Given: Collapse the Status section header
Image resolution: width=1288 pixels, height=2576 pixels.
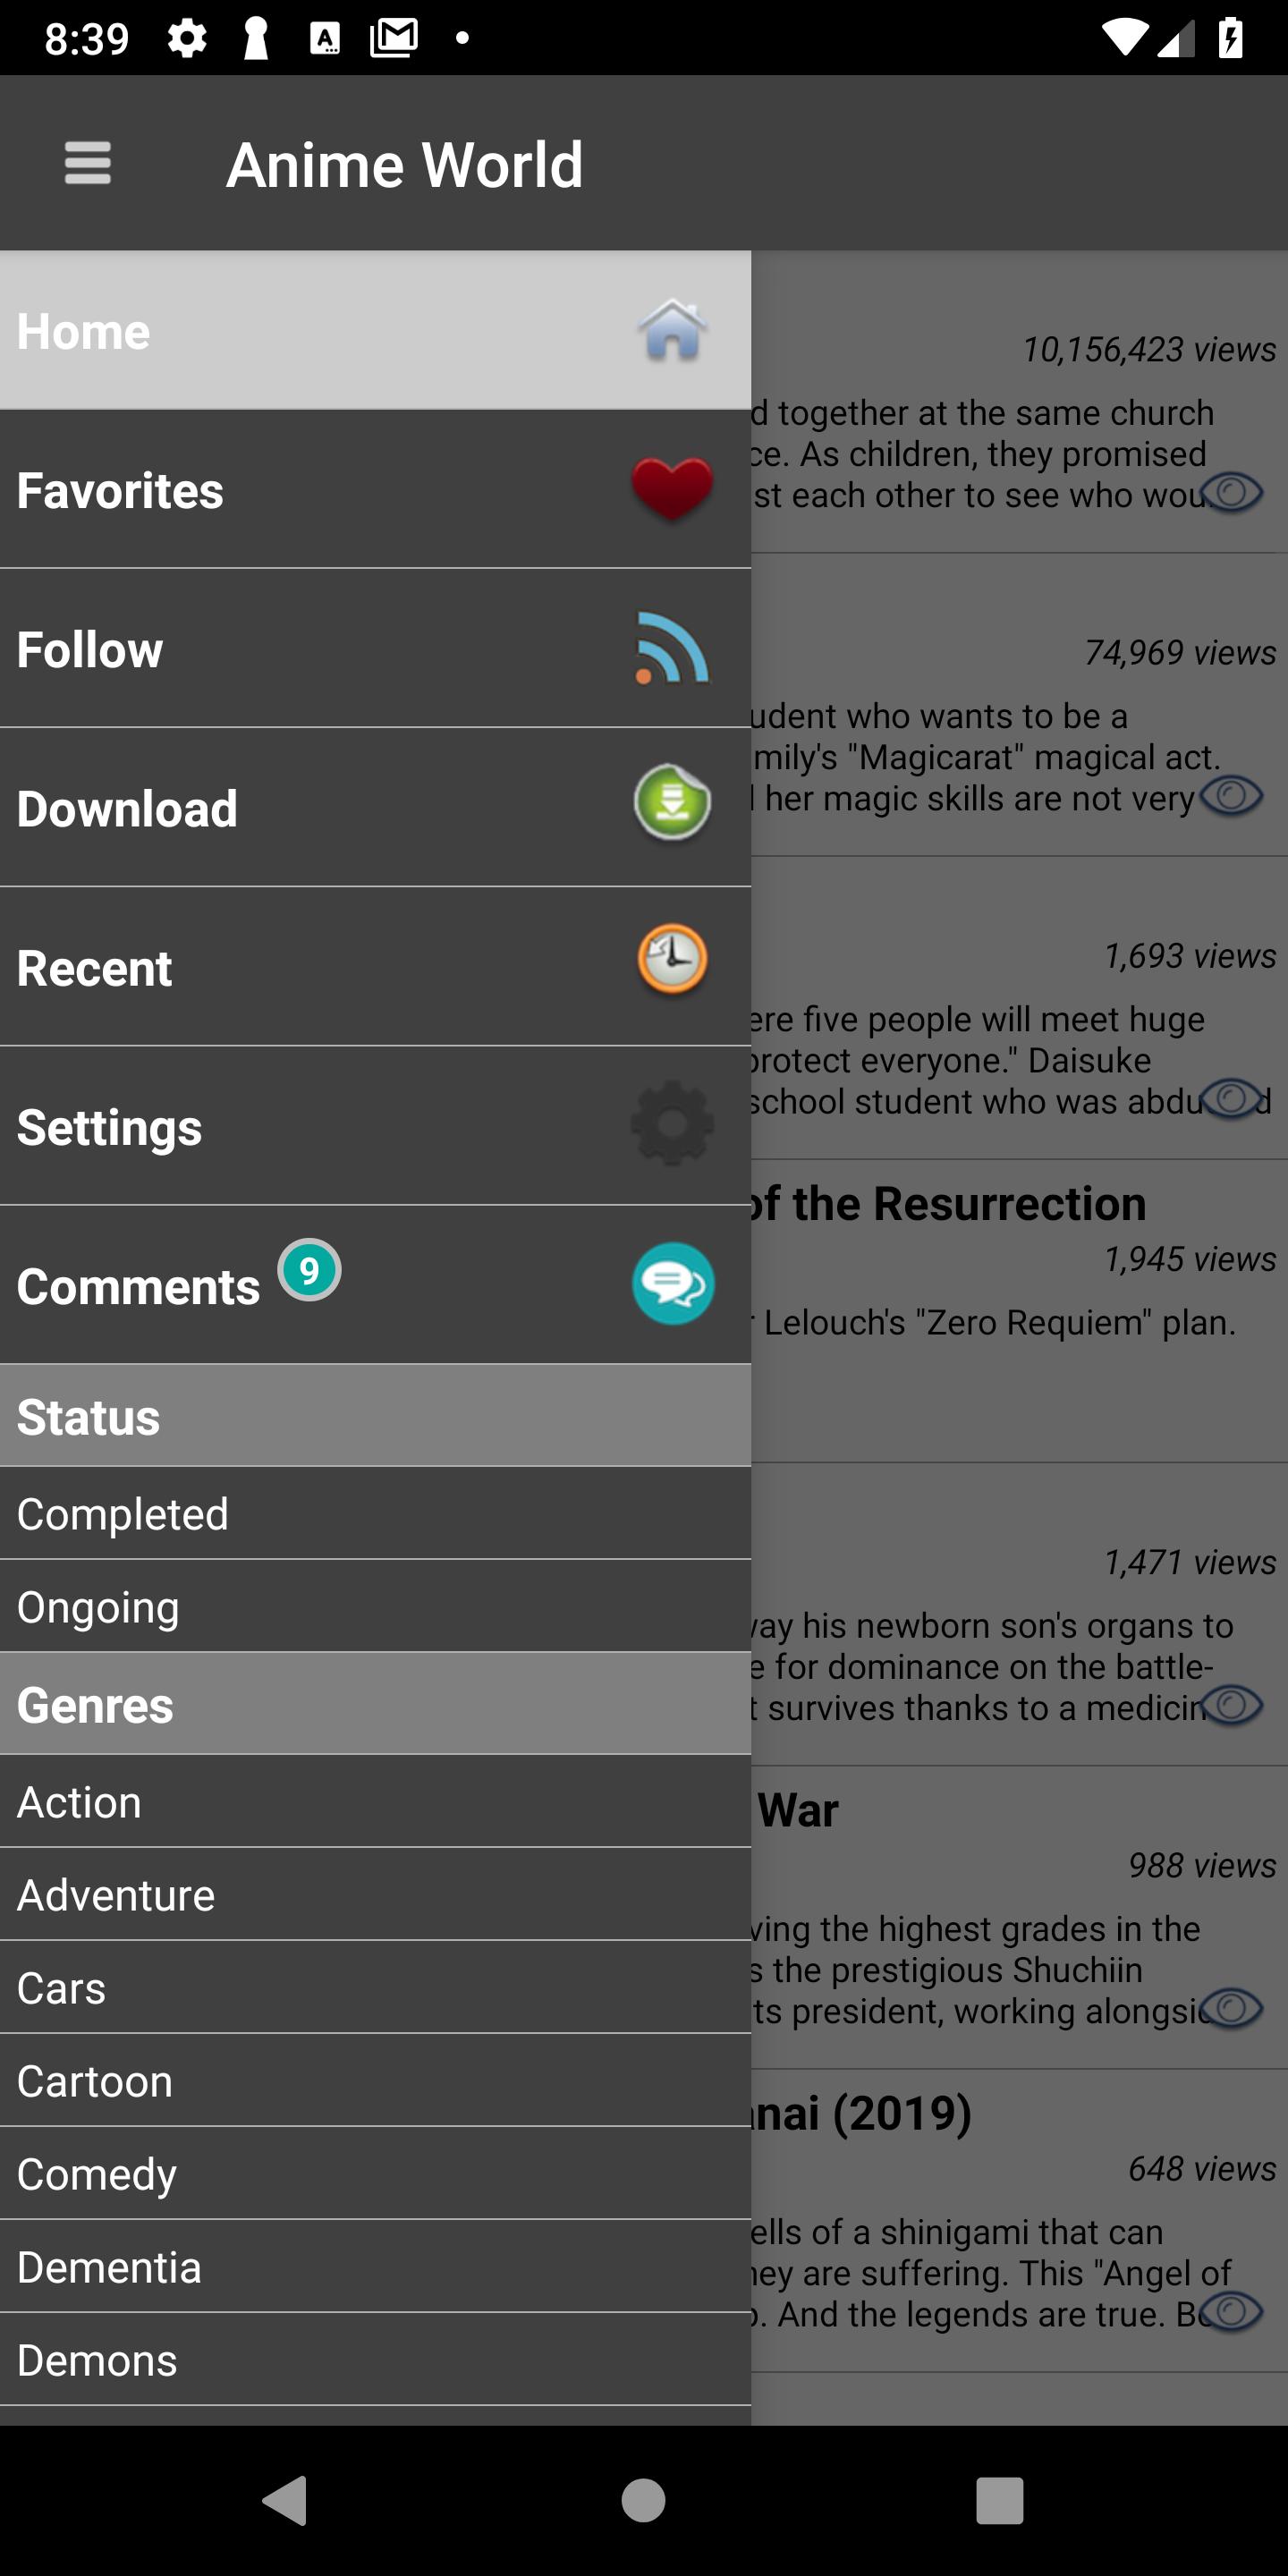Looking at the screenshot, I should pyautogui.click(x=375, y=1416).
